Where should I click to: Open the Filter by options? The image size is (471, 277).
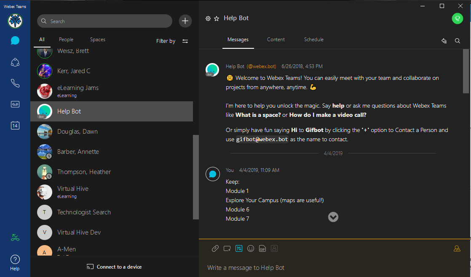click(172, 41)
